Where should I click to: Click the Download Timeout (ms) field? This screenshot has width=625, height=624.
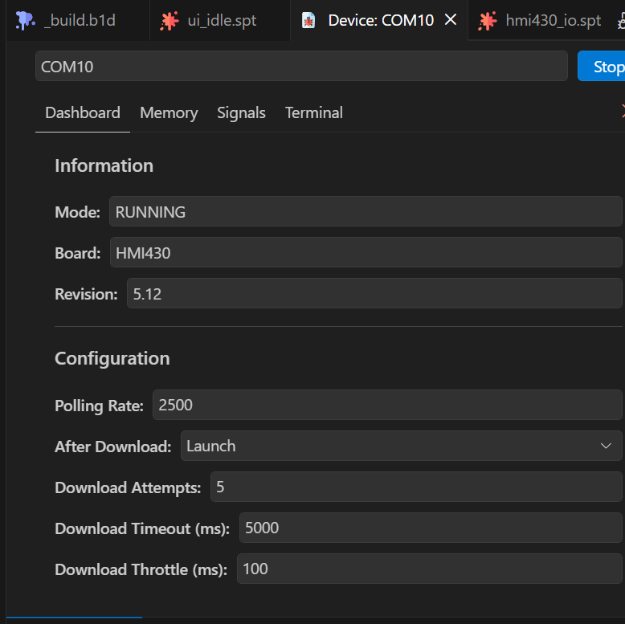click(431, 528)
